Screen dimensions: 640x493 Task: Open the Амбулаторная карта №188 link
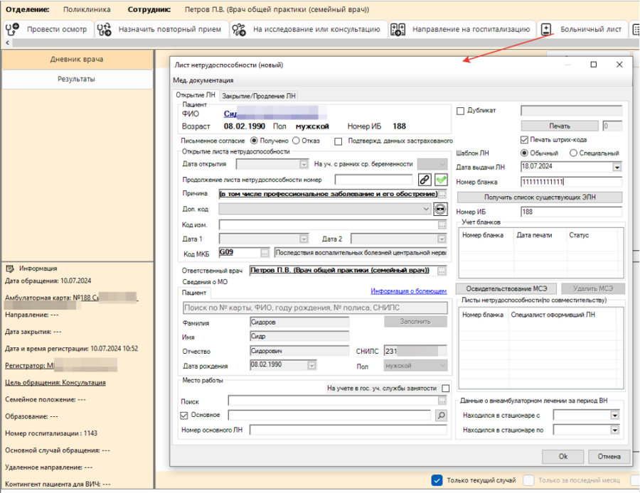coord(71,298)
